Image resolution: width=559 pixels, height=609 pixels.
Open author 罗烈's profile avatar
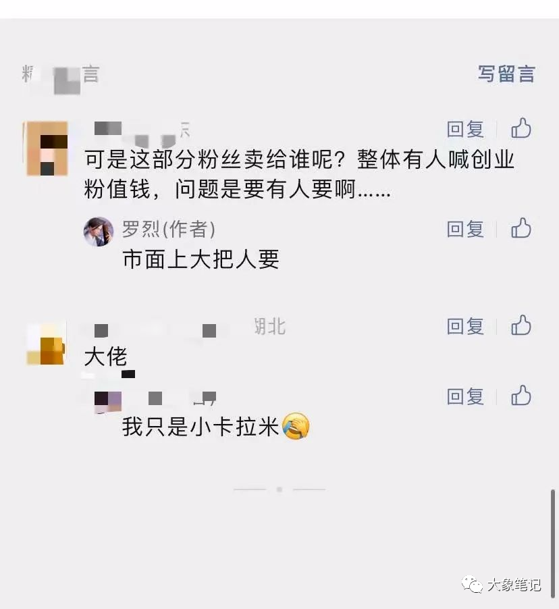pos(99,232)
